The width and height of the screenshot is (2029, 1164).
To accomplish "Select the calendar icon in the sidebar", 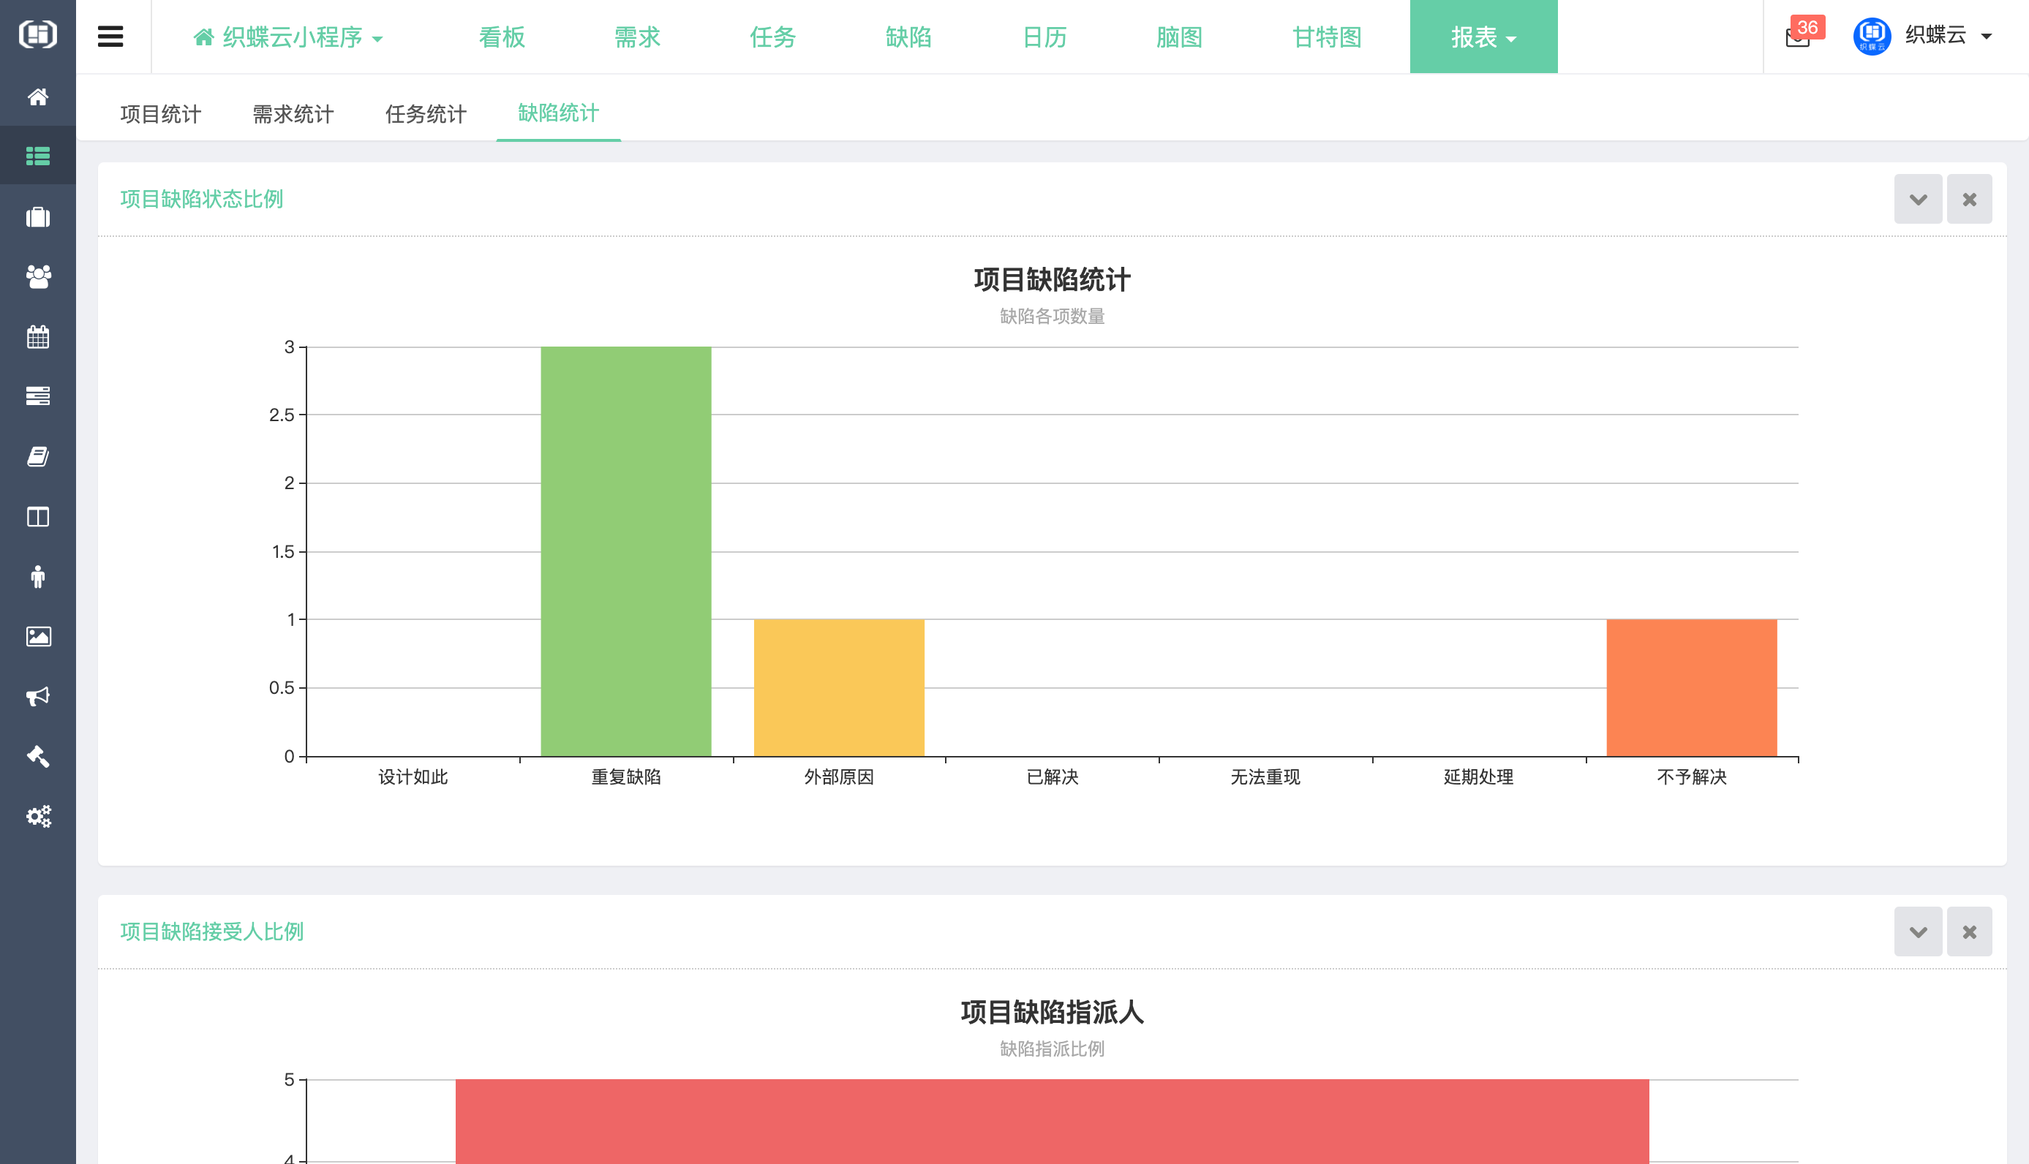I will point(37,336).
